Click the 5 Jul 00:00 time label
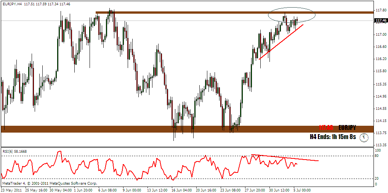This screenshot has width=388, height=193. pos(302,190)
